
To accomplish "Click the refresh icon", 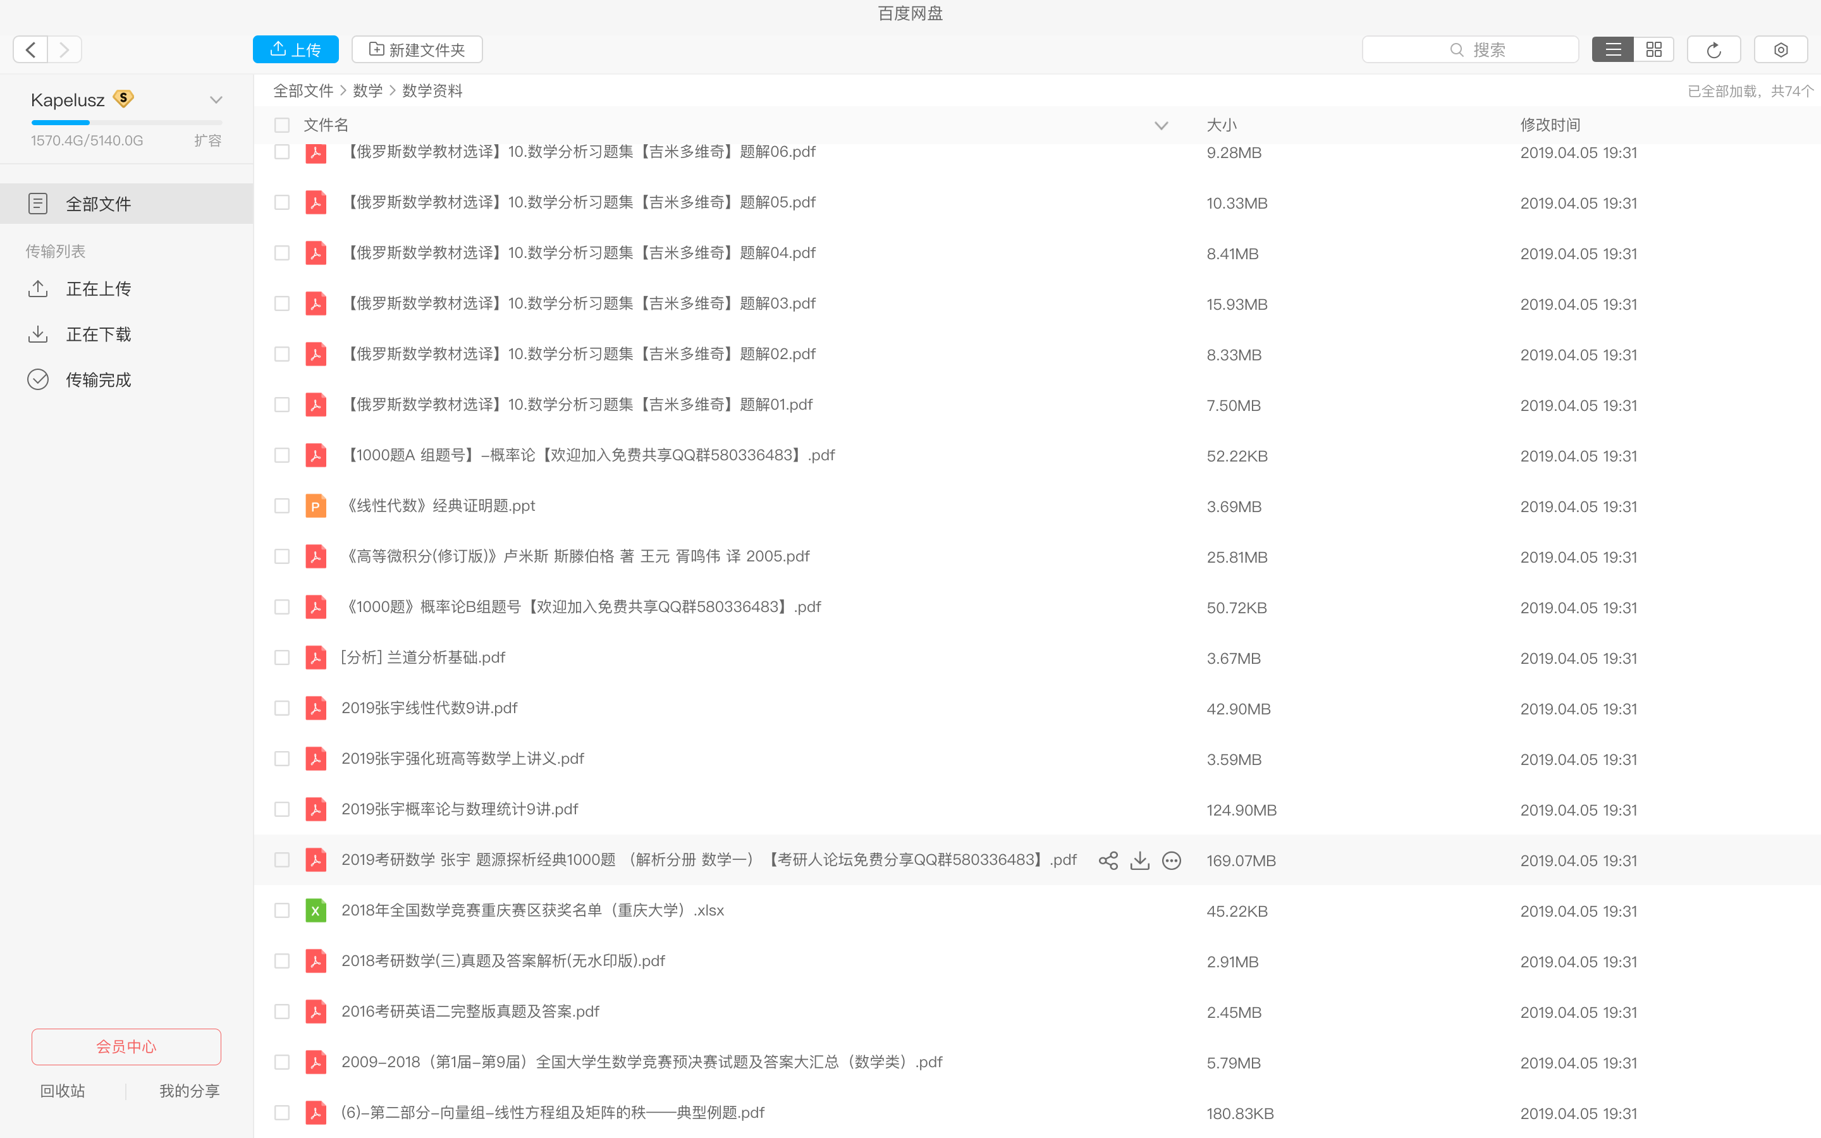I will click(x=1714, y=50).
